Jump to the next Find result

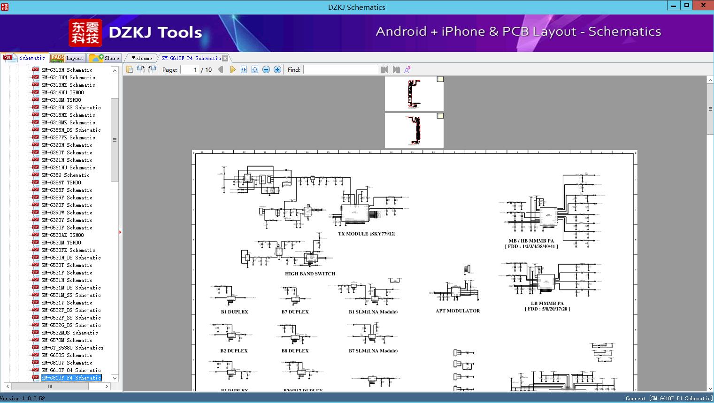pos(396,69)
